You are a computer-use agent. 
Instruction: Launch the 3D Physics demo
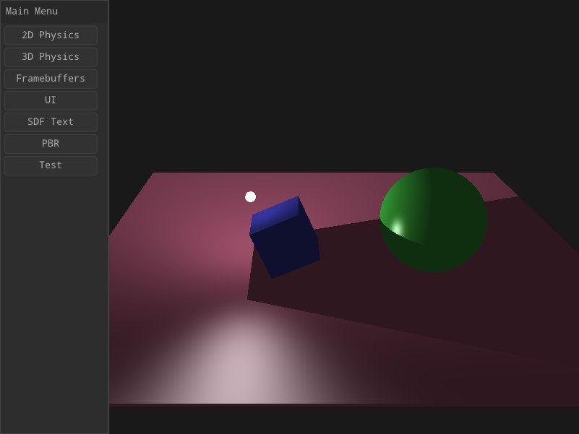pyautogui.click(x=51, y=57)
